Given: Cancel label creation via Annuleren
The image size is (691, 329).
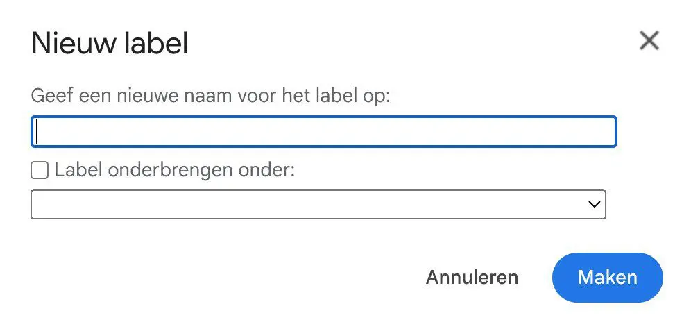Looking at the screenshot, I should pyautogui.click(x=472, y=278).
